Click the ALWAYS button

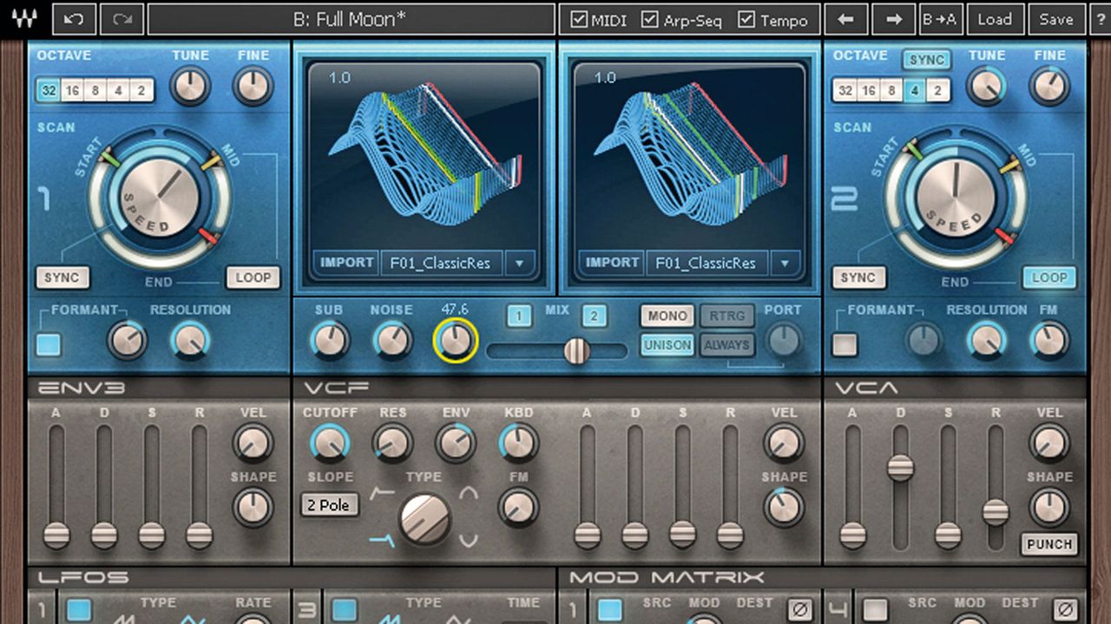pyautogui.click(x=726, y=345)
